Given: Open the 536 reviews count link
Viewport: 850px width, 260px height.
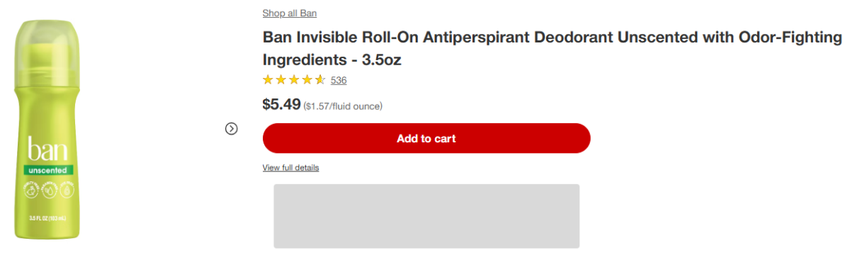Looking at the screenshot, I should click(339, 80).
